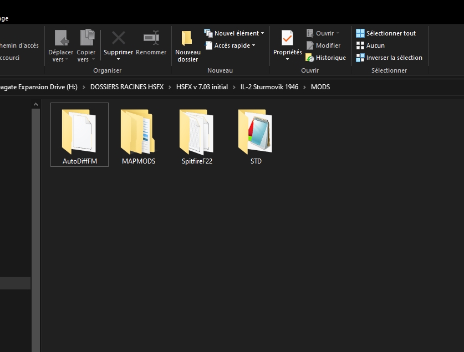
Task: Go to HSFX v 7.03 initial breadcrumb
Action: point(202,87)
